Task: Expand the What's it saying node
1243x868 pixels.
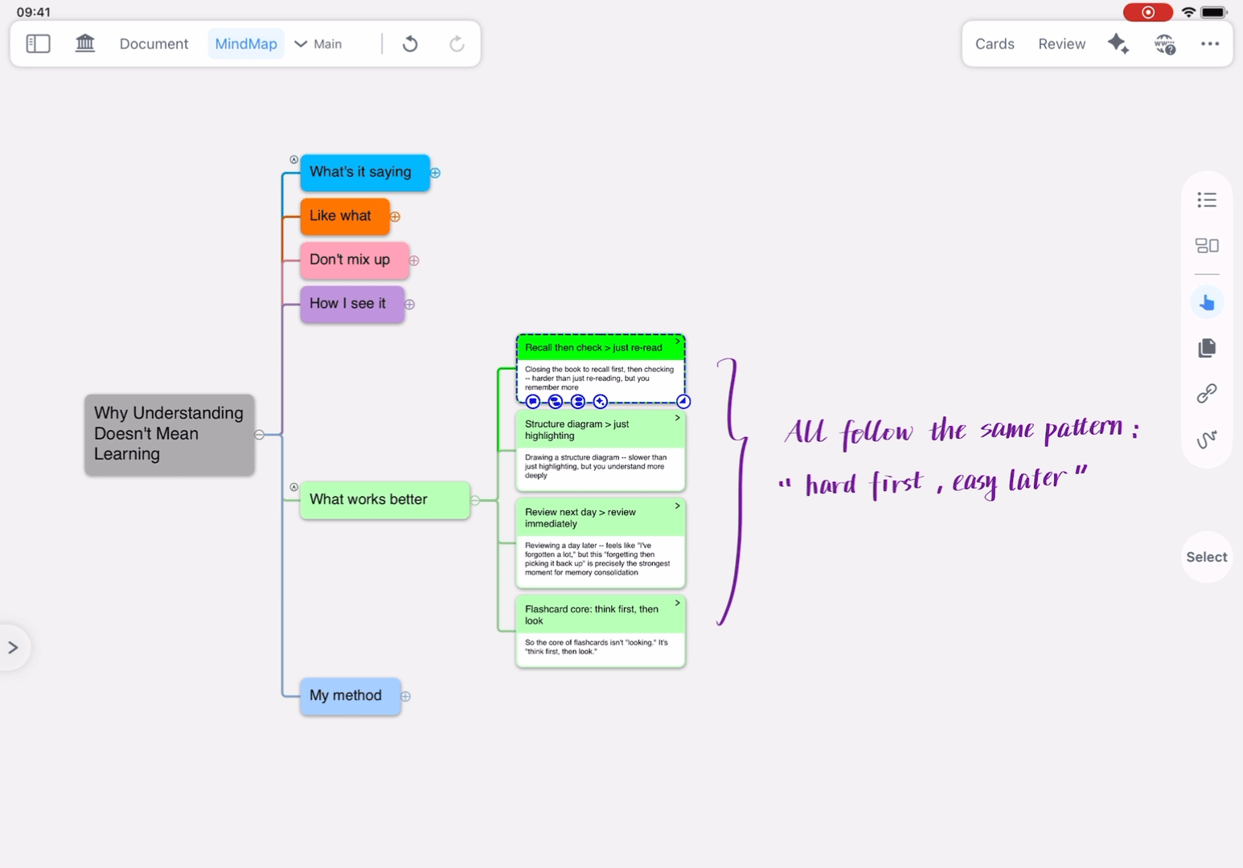Action: tap(435, 173)
